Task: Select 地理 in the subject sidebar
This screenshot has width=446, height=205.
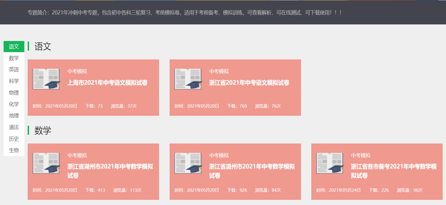Action: click(x=14, y=116)
